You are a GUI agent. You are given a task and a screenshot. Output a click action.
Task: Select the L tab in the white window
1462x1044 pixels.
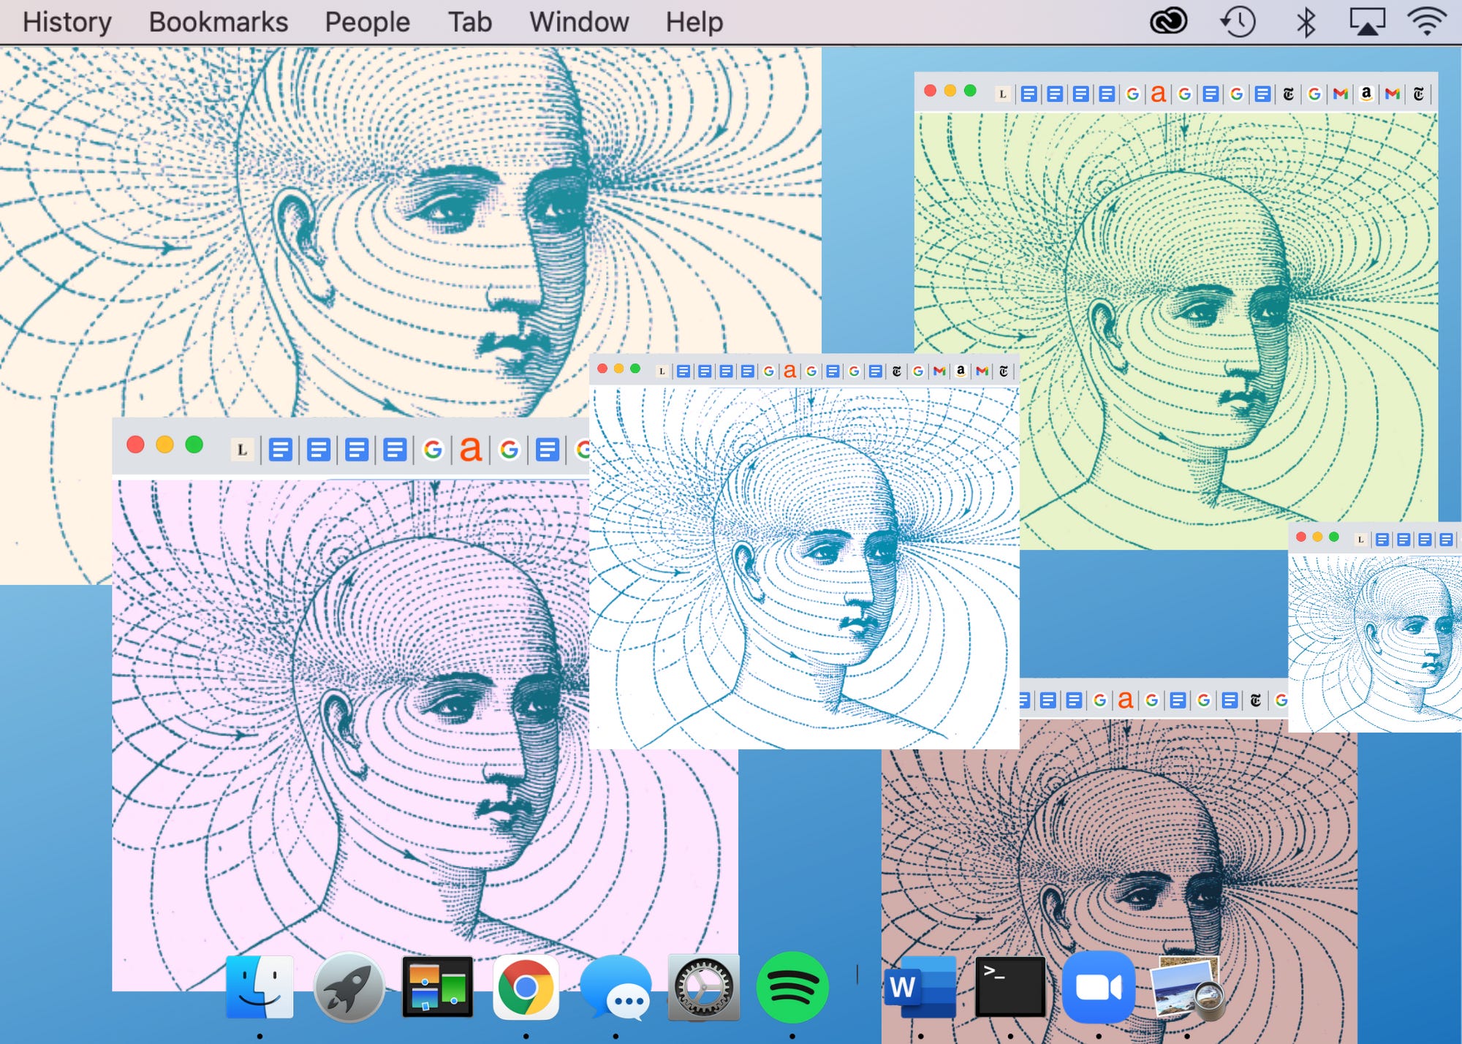point(662,371)
